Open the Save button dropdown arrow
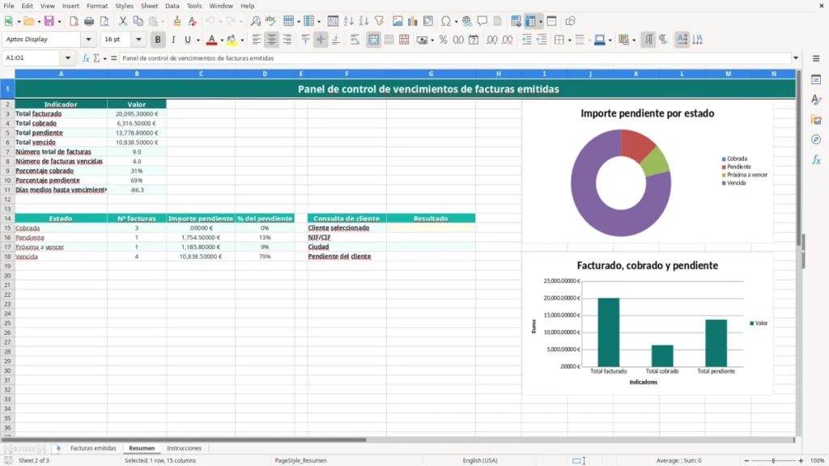 (59, 22)
